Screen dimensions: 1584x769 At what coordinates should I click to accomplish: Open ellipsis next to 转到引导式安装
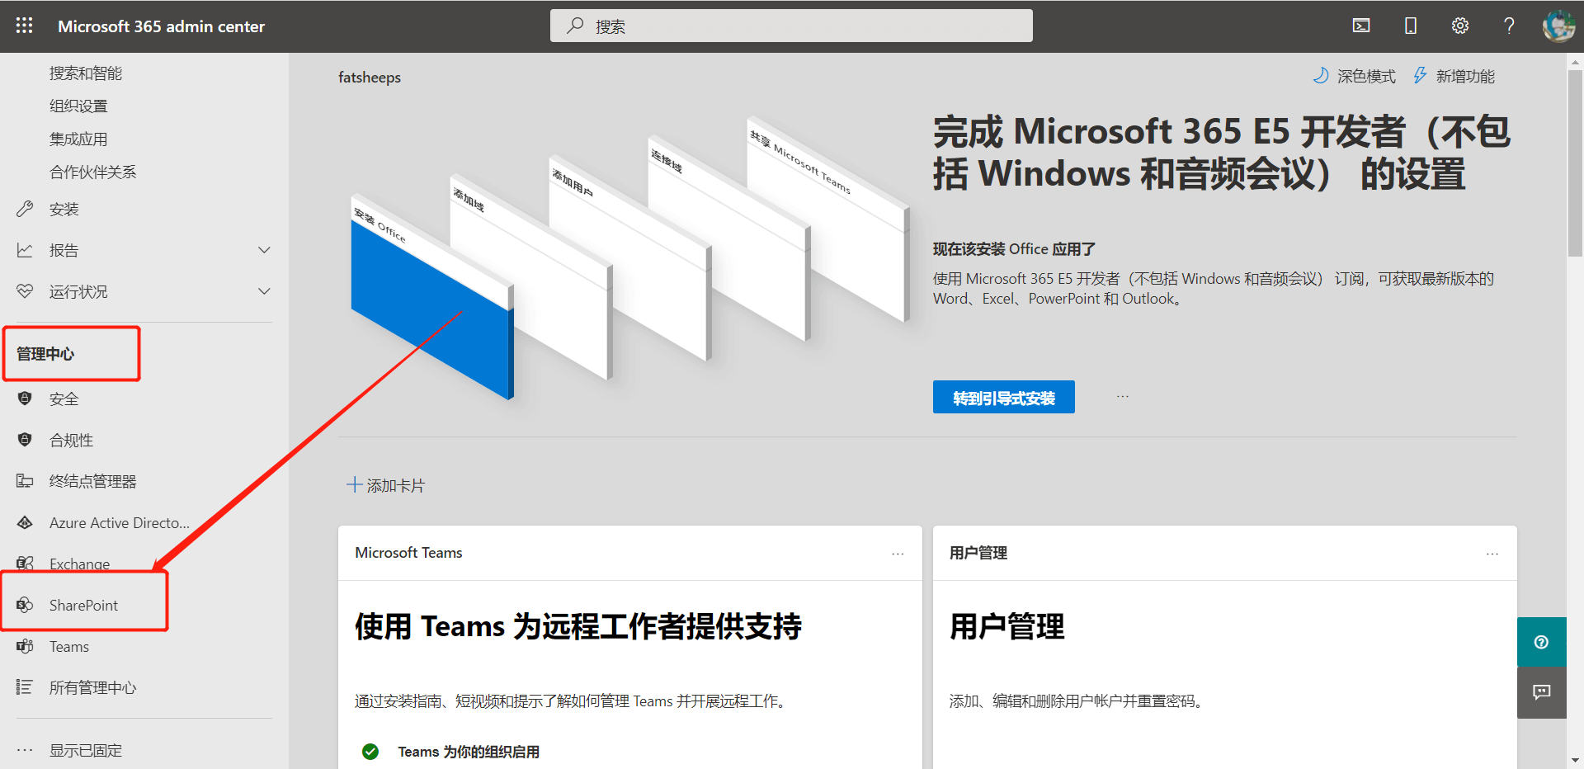pos(1123,397)
